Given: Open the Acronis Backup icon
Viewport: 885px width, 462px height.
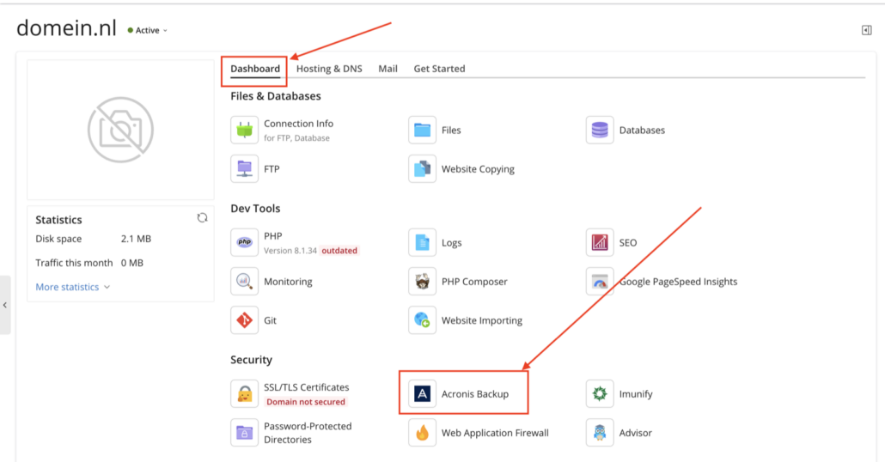Looking at the screenshot, I should (x=422, y=394).
